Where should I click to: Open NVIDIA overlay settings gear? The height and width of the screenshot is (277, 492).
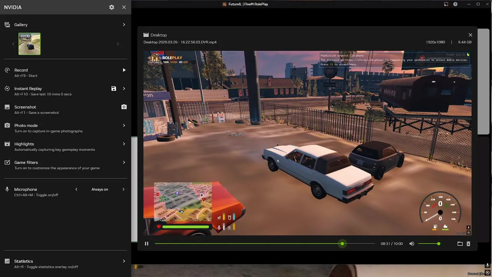tap(111, 7)
